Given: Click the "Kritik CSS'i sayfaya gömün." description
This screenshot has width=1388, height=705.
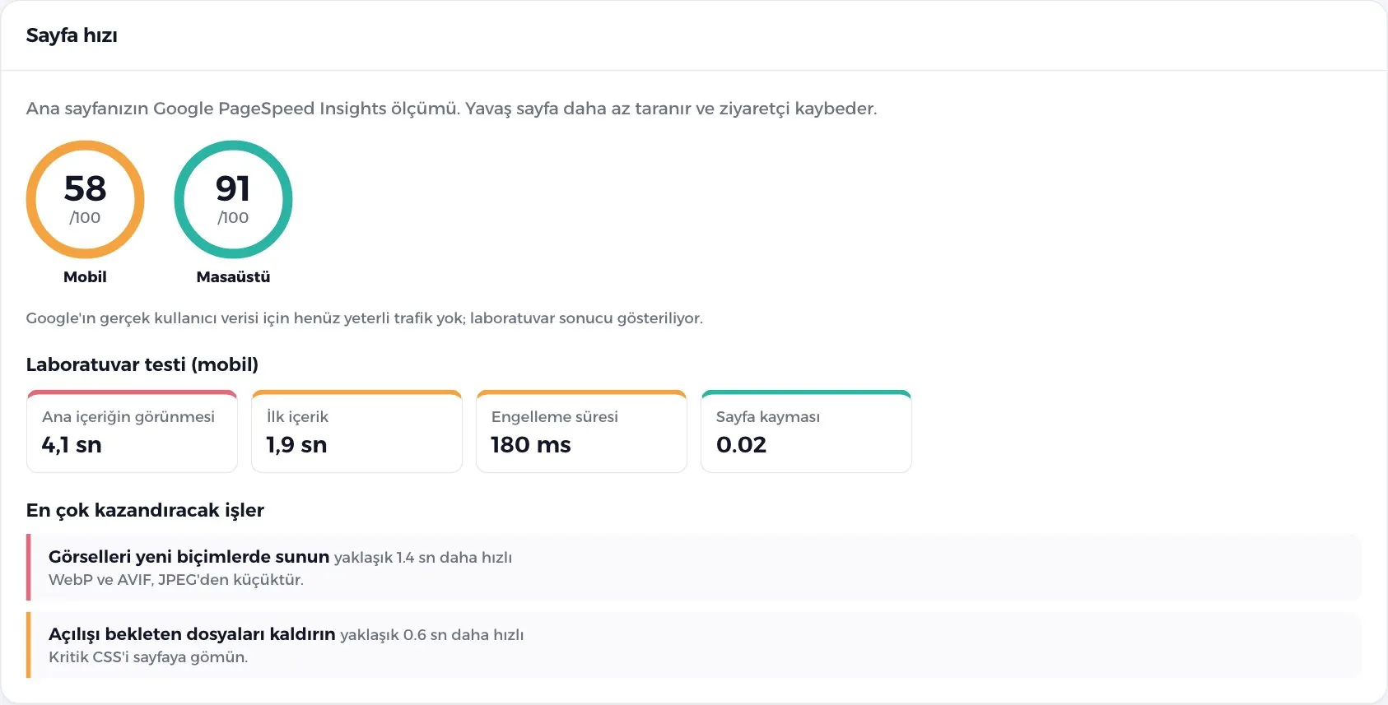Looking at the screenshot, I should [148, 657].
